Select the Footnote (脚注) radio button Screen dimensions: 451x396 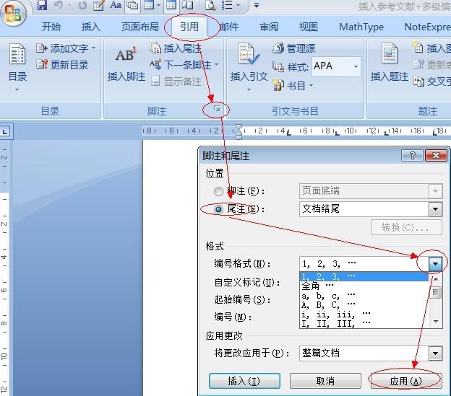pos(218,191)
